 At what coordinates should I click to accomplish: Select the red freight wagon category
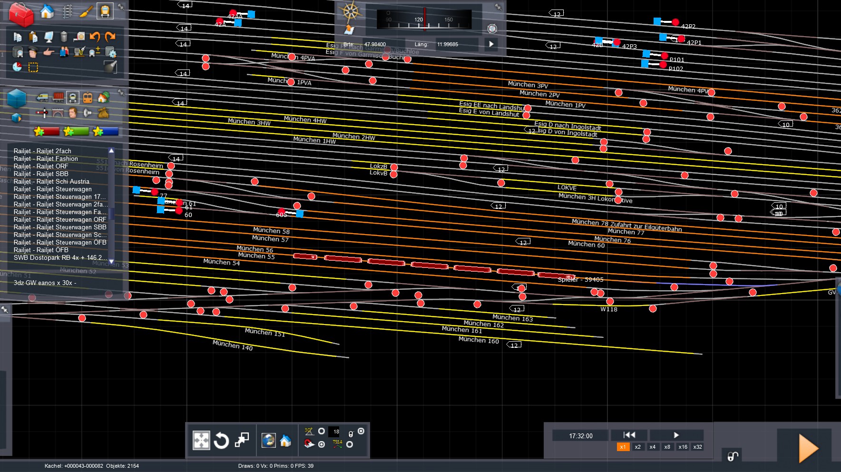(x=58, y=98)
